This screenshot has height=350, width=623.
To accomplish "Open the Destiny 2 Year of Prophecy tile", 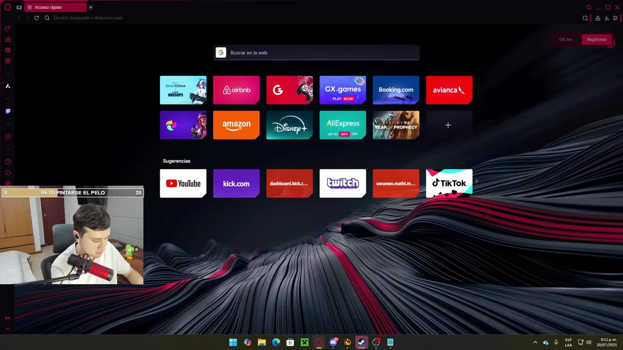I will click(x=396, y=125).
